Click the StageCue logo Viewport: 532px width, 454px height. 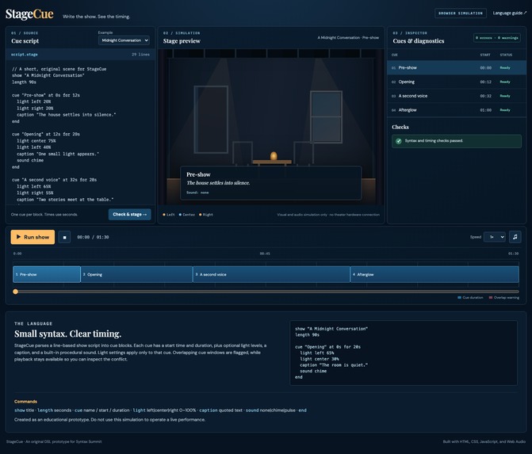29,14
